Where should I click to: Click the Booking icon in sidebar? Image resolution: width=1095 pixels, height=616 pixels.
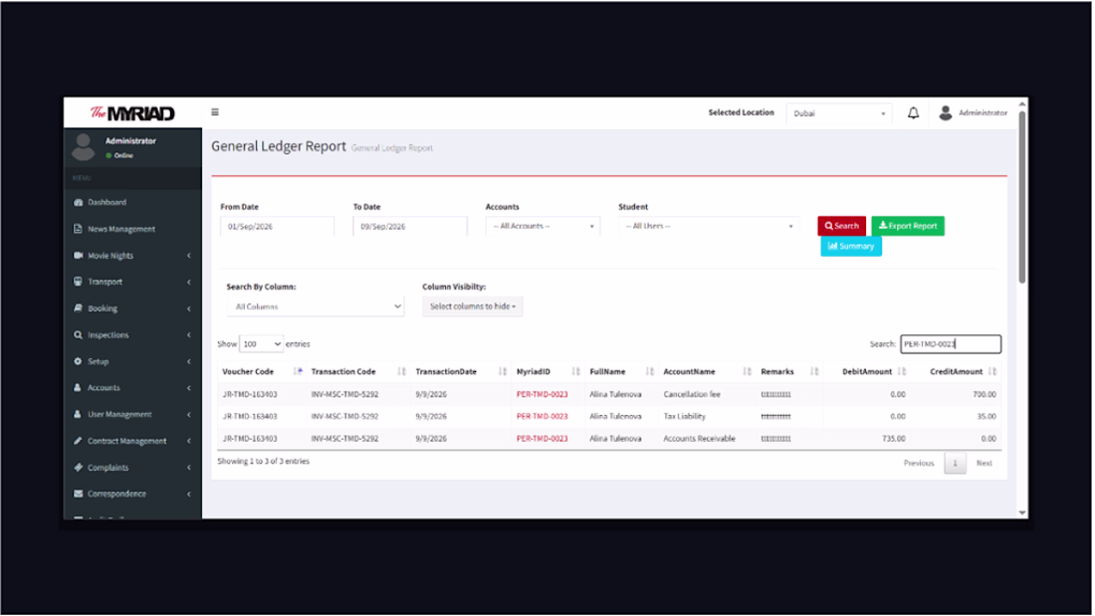tap(79, 308)
